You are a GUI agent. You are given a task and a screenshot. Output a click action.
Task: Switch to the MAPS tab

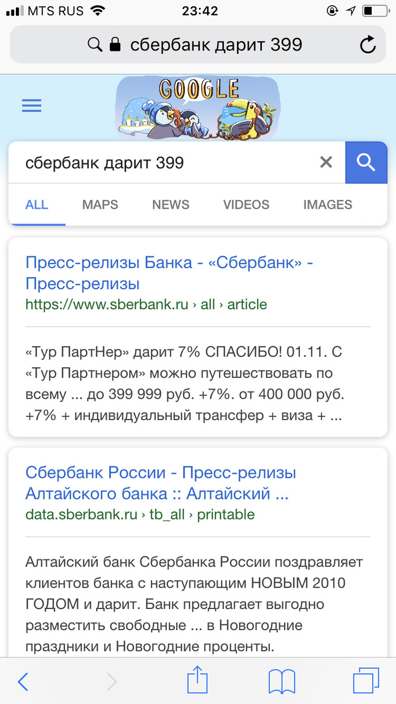coord(100,205)
